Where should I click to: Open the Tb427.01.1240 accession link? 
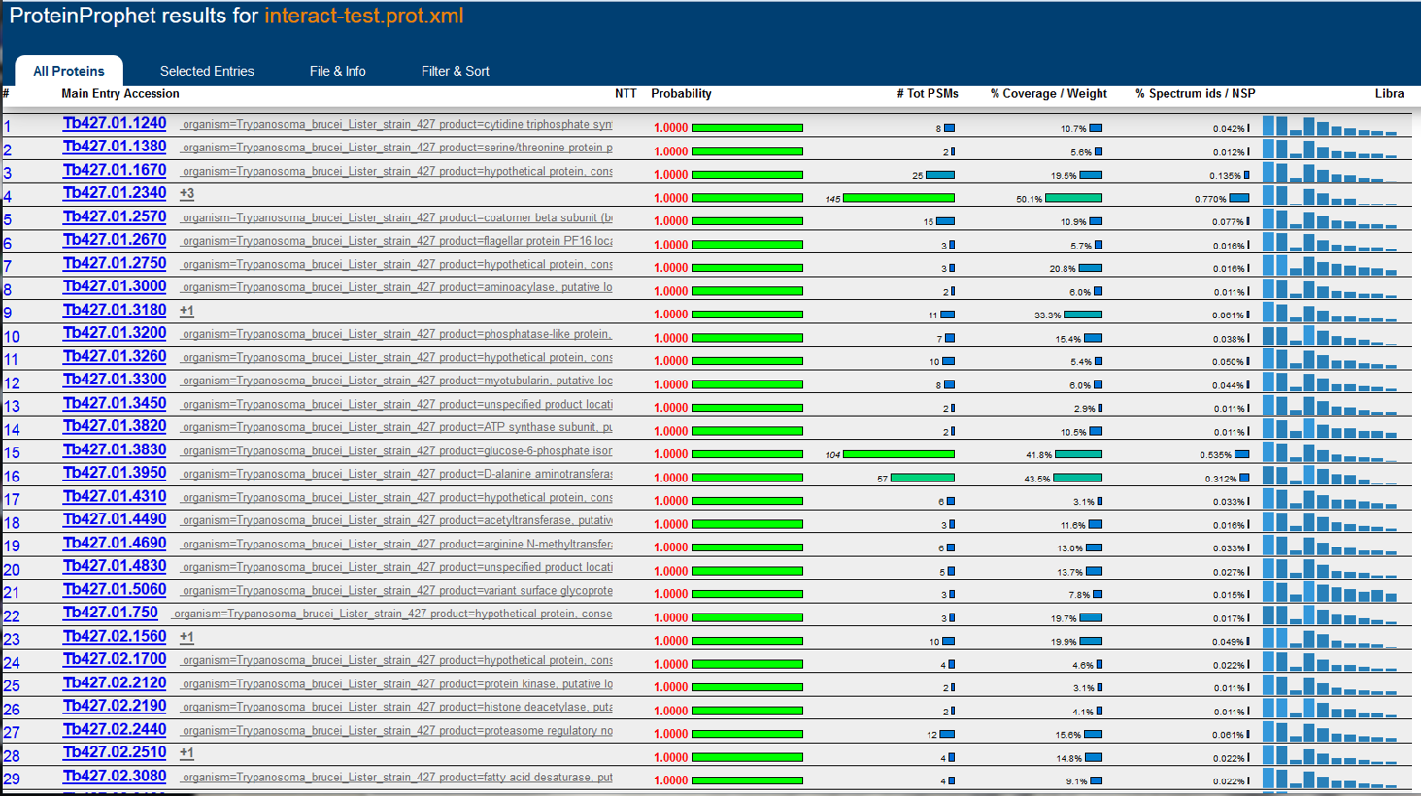coord(114,123)
